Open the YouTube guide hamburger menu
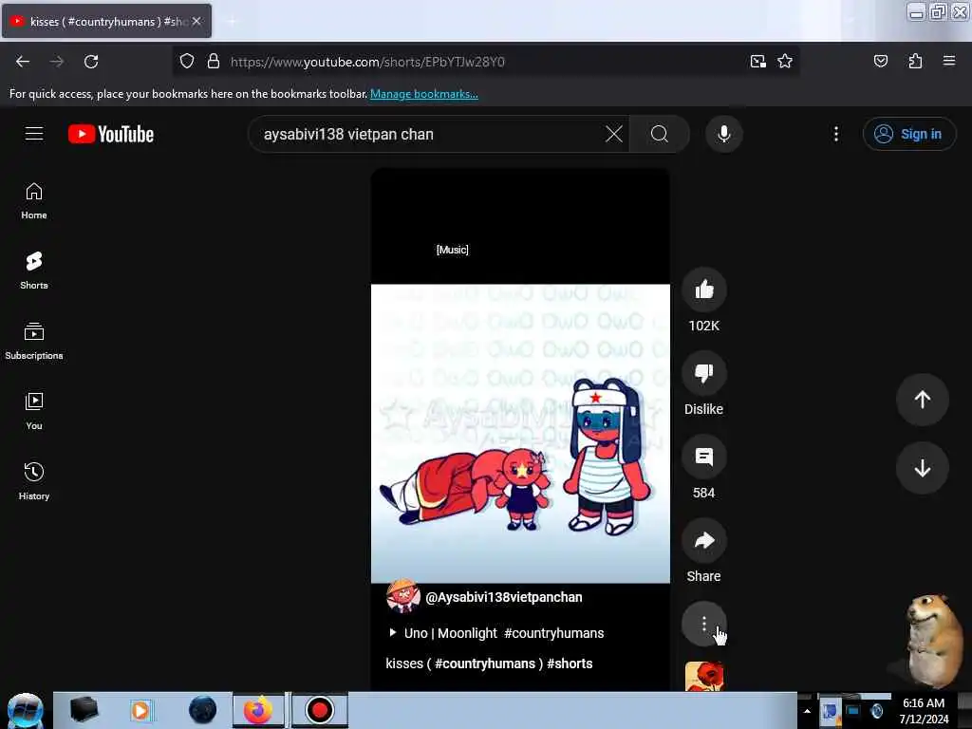This screenshot has height=729, width=972. pos(34,134)
